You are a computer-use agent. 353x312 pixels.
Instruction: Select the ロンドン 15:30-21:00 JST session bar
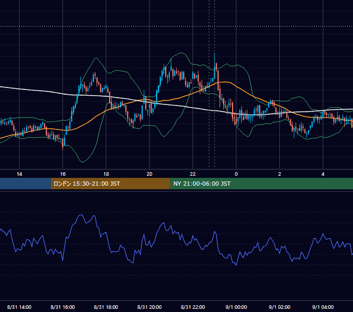tap(110, 184)
